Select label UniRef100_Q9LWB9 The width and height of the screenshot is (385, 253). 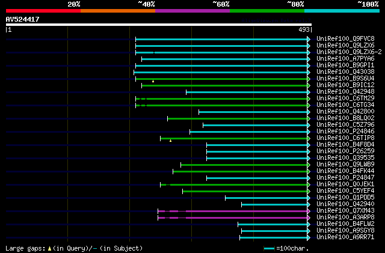click(345, 165)
